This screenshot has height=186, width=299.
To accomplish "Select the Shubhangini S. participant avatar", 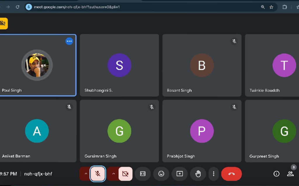I will 119,65.
